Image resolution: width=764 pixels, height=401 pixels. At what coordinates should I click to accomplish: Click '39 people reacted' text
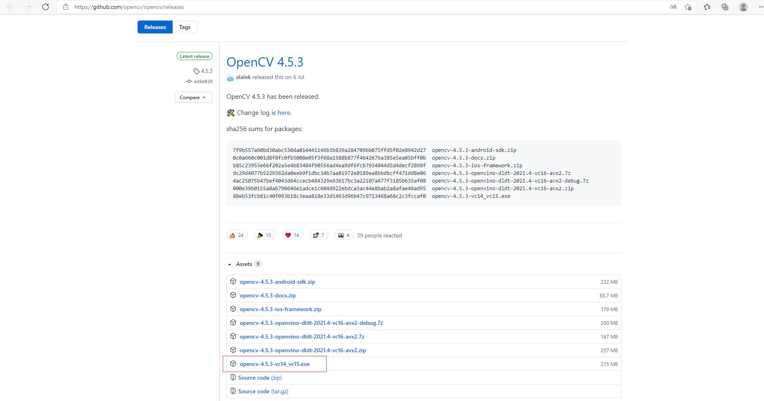pyautogui.click(x=379, y=235)
